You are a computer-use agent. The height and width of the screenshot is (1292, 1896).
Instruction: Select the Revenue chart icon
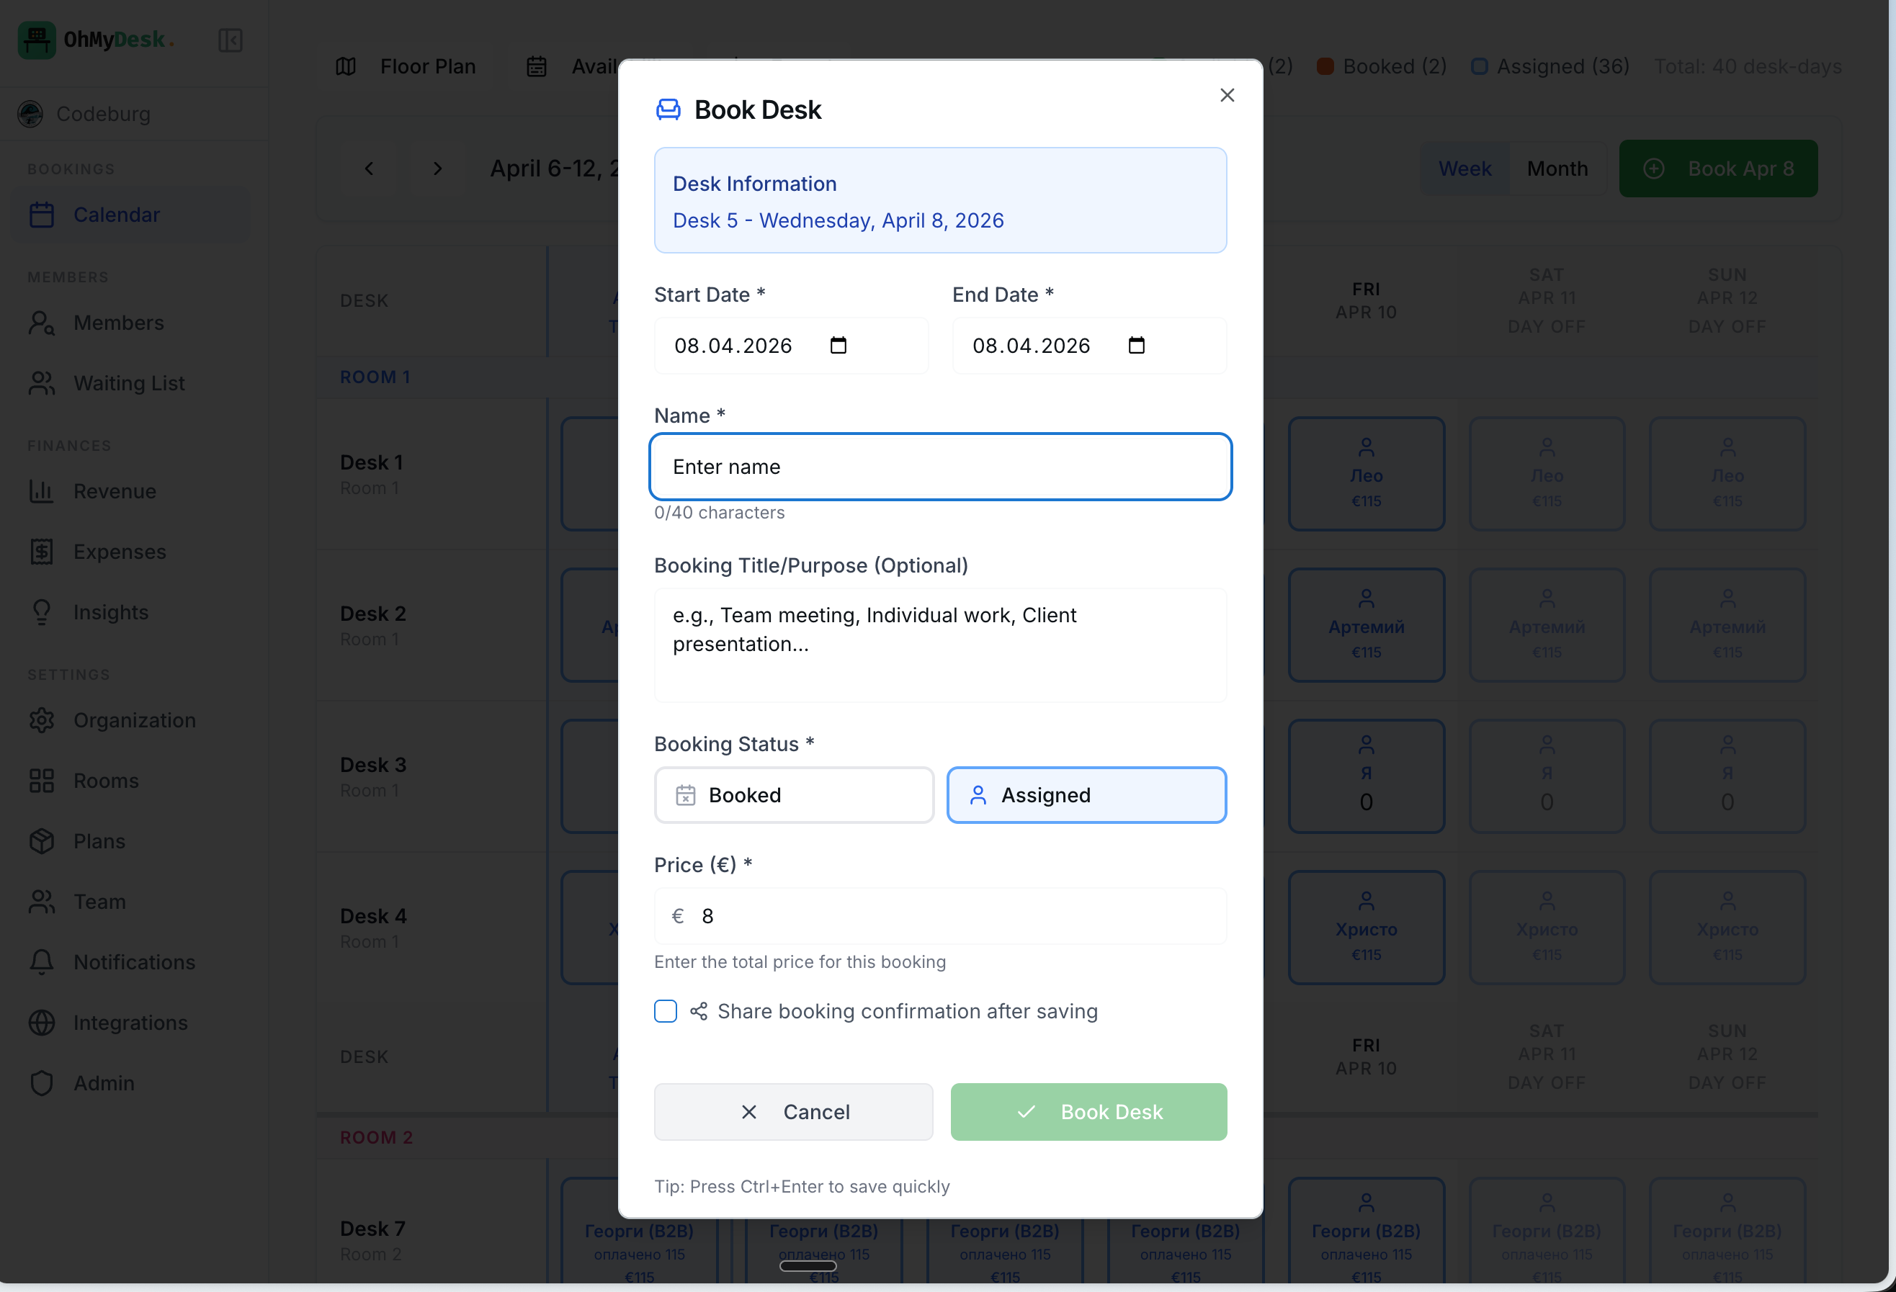(x=43, y=491)
